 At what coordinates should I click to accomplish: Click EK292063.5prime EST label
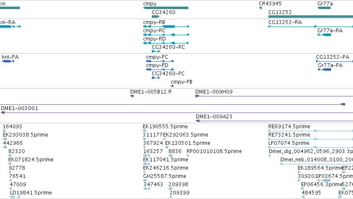pyautogui.click(x=185, y=135)
